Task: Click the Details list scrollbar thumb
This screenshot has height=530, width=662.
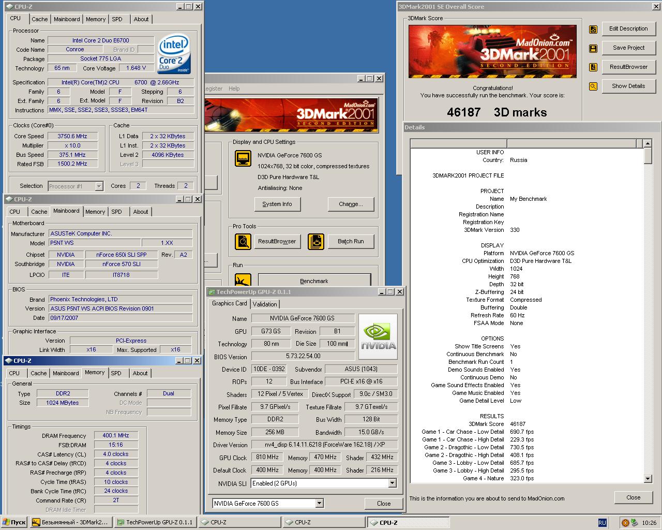Action: (x=648, y=156)
